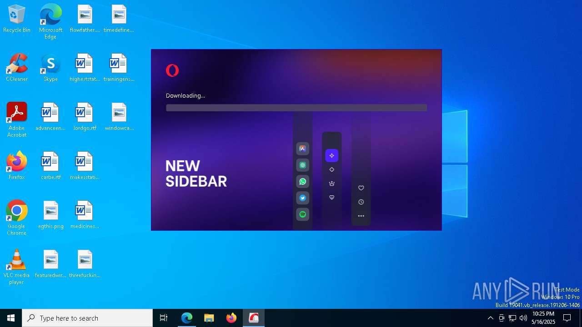Select the trainingens Word document
Screen dimensions: 582x327
pos(119,68)
